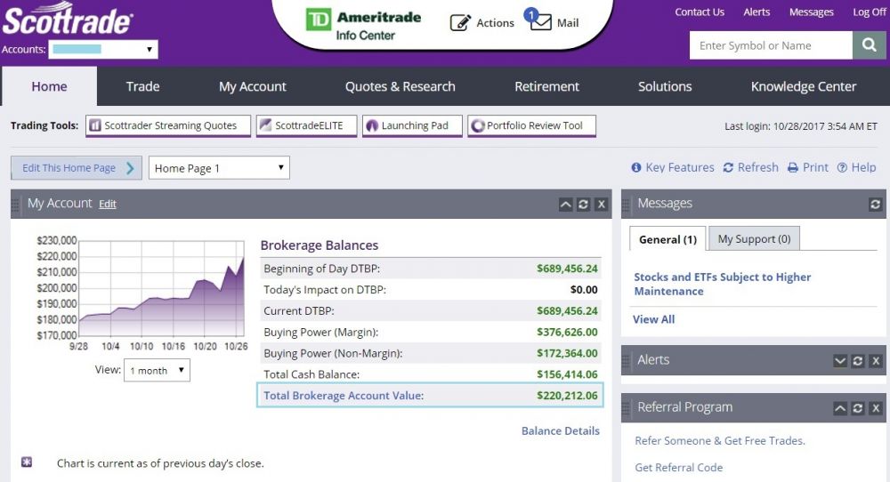Image resolution: width=890 pixels, height=482 pixels.
Task: Switch to My Support tab
Action: pos(754,239)
